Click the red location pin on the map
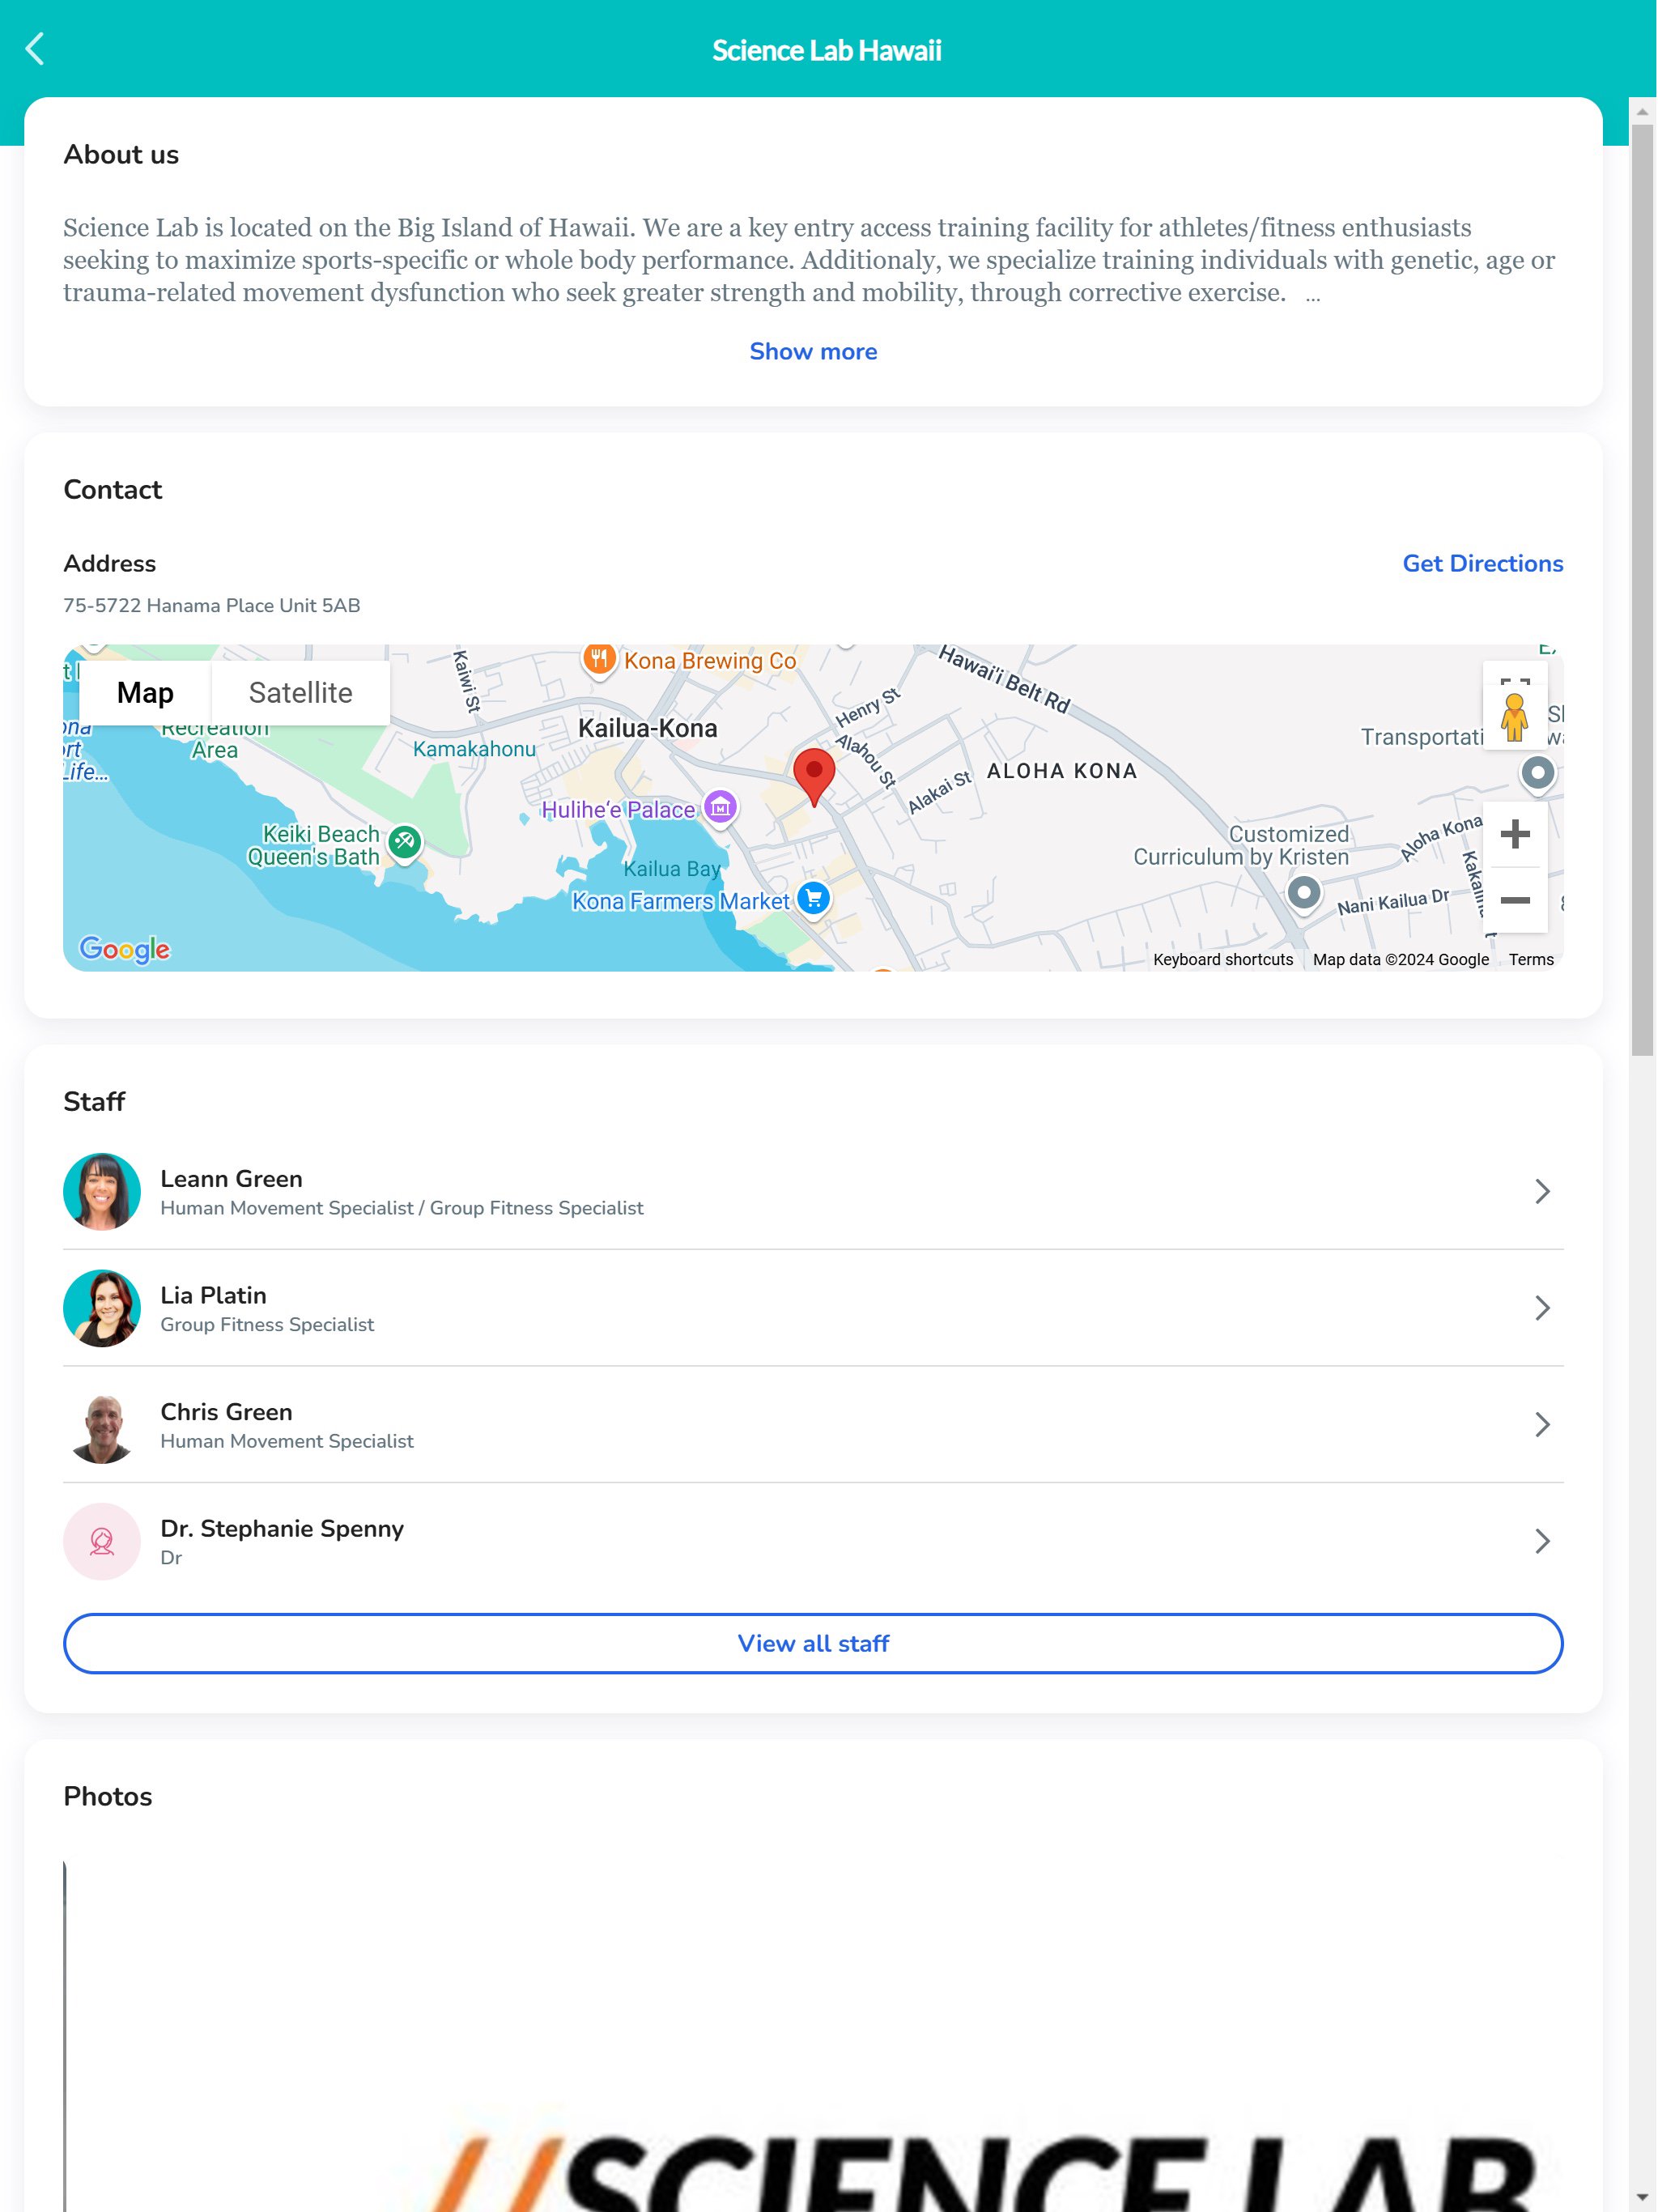 (x=814, y=776)
